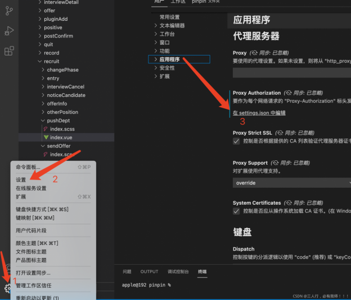Click the Sass icon of index.scss under pushDept
The width and height of the screenshot is (351, 300).
pyautogui.click(x=46, y=129)
